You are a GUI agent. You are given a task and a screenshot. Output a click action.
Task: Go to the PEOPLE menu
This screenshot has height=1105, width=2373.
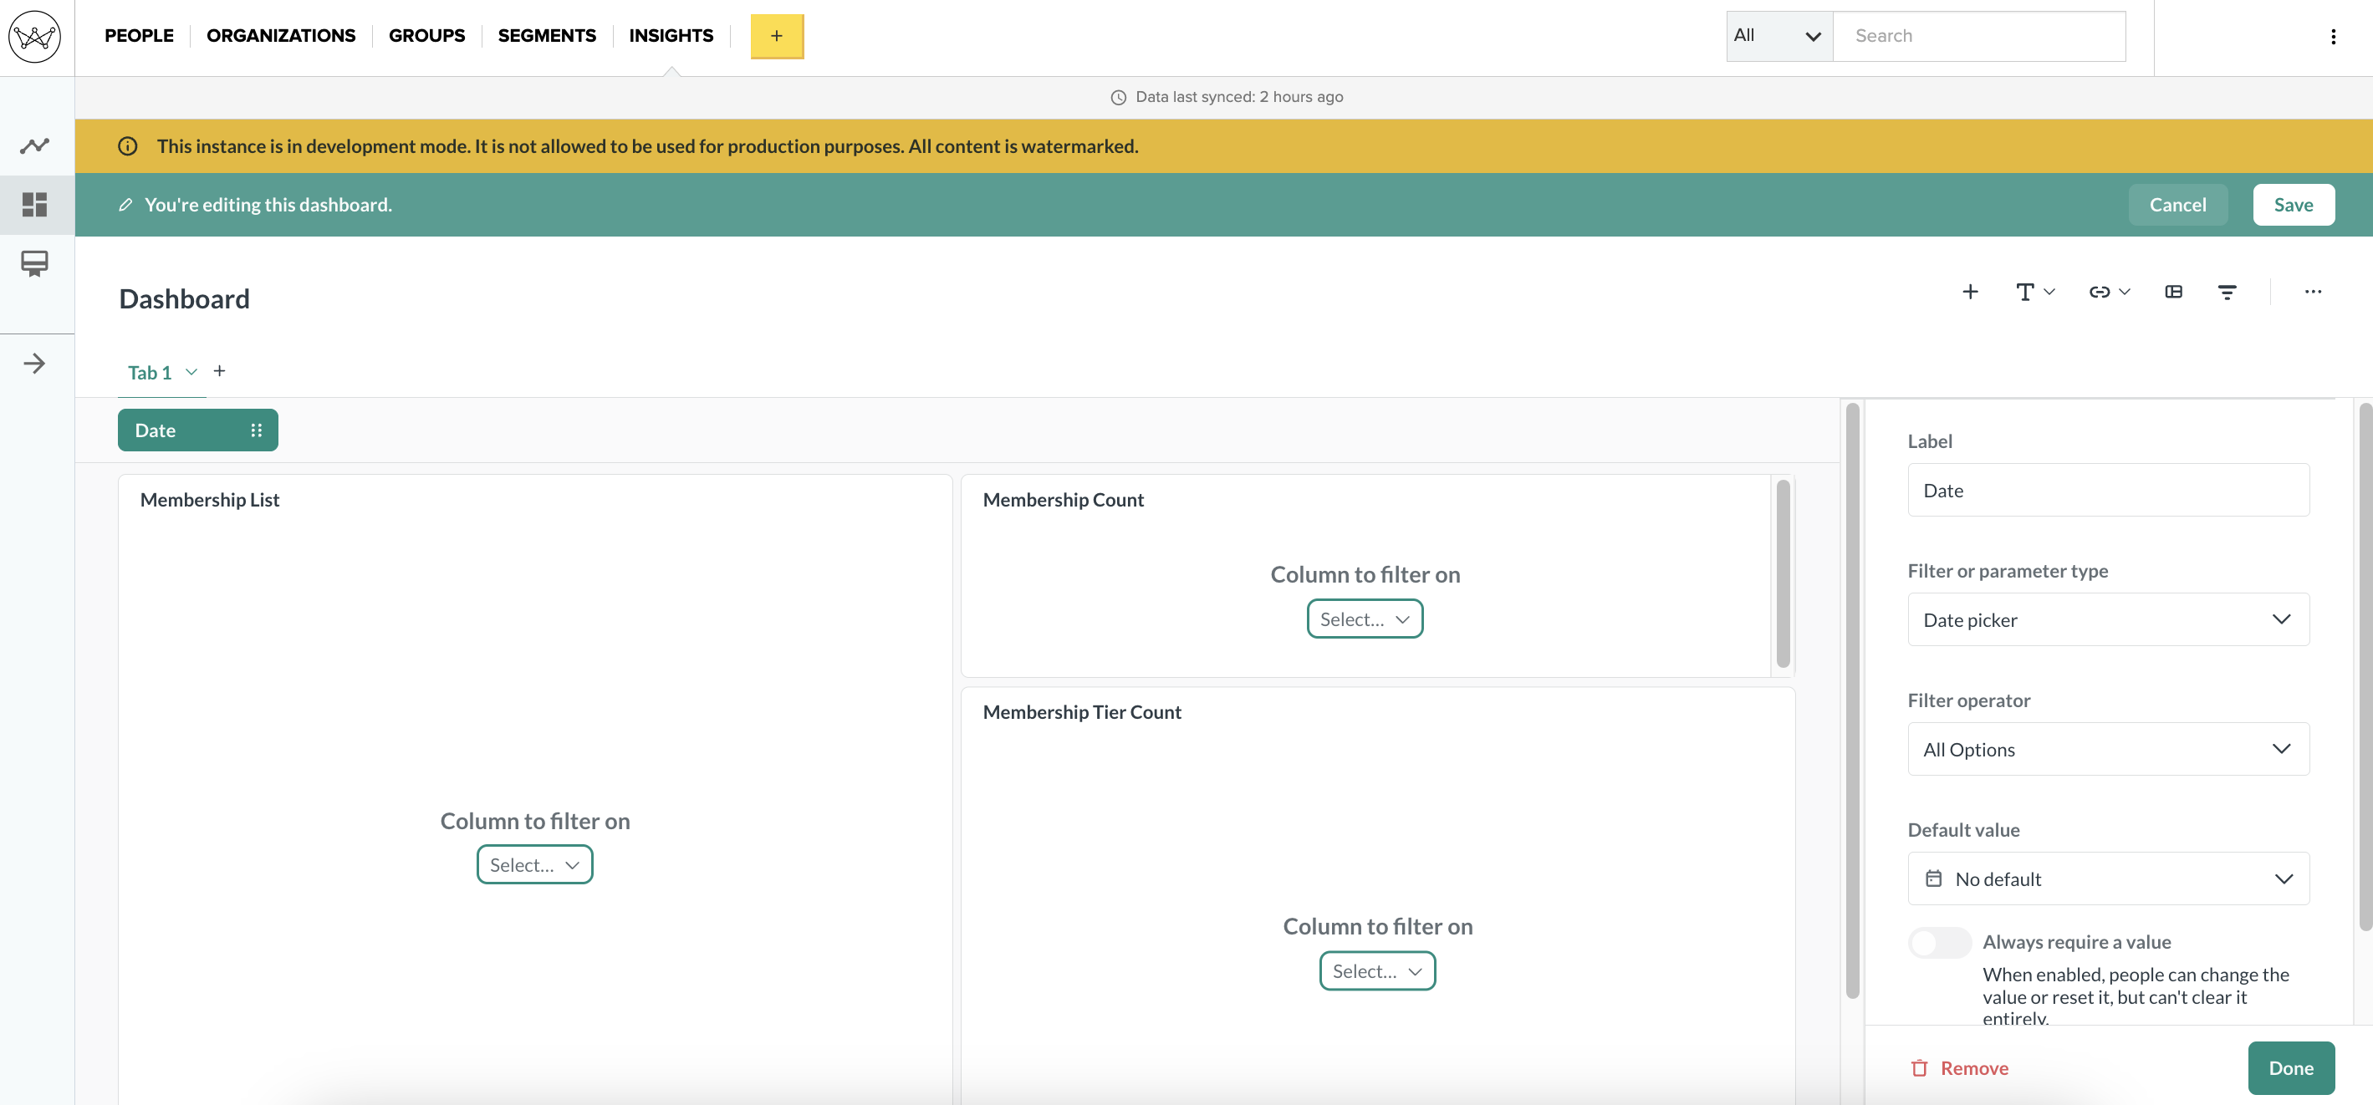tap(139, 36)
